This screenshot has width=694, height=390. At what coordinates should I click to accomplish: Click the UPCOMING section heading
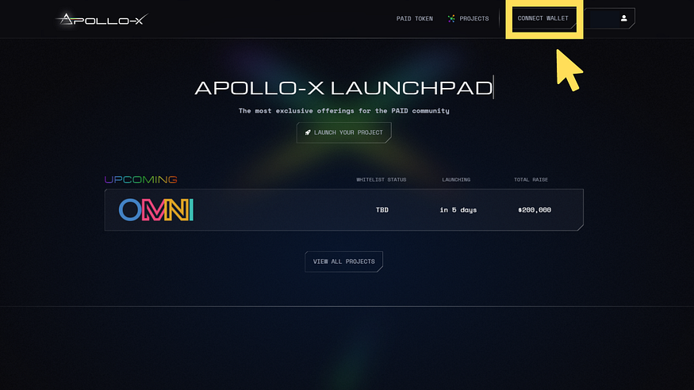[x=140, y=179]
